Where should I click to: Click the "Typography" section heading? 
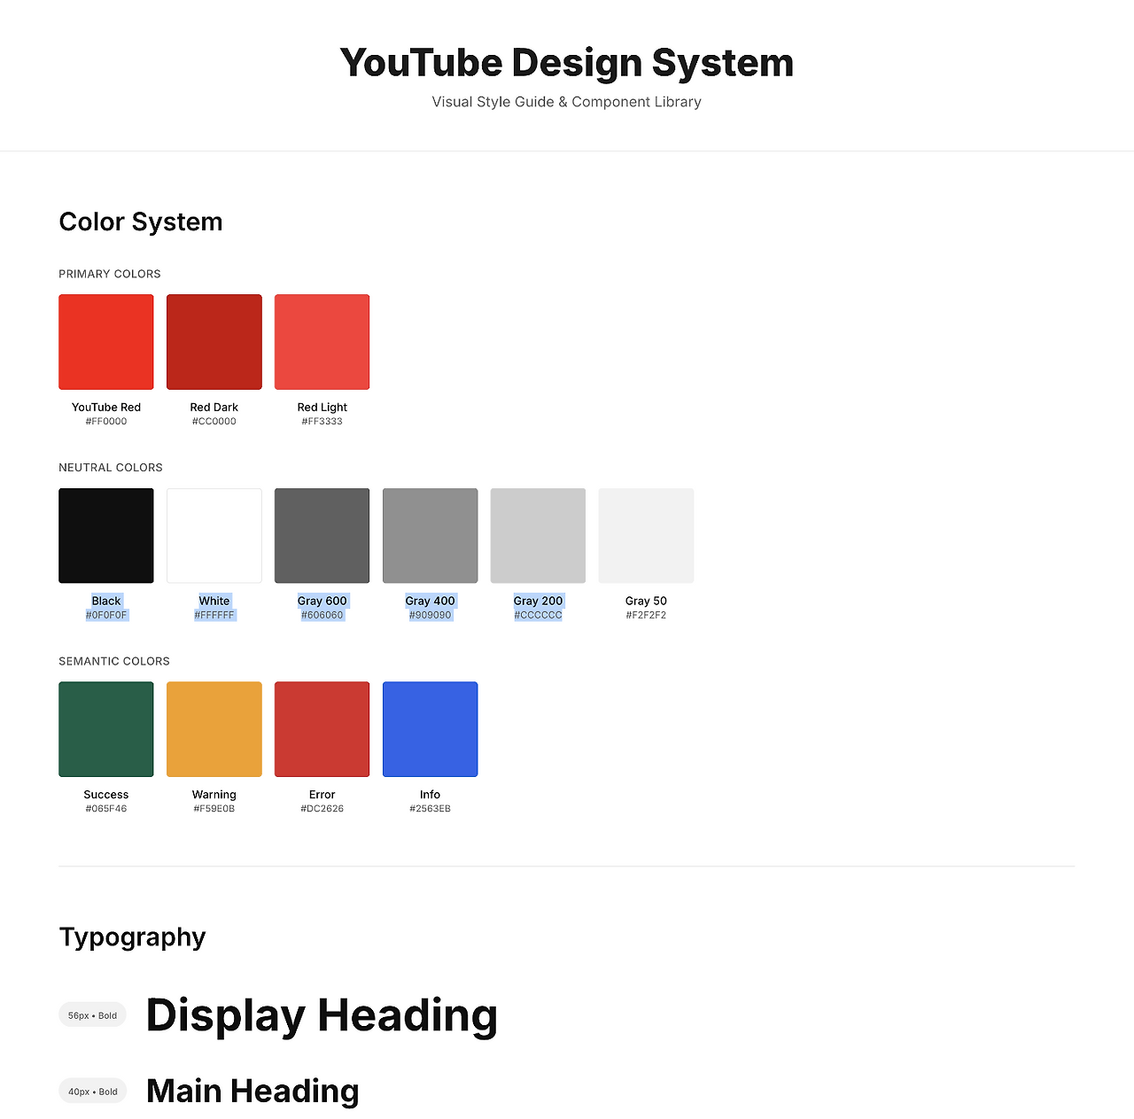[x=132, y=937]
